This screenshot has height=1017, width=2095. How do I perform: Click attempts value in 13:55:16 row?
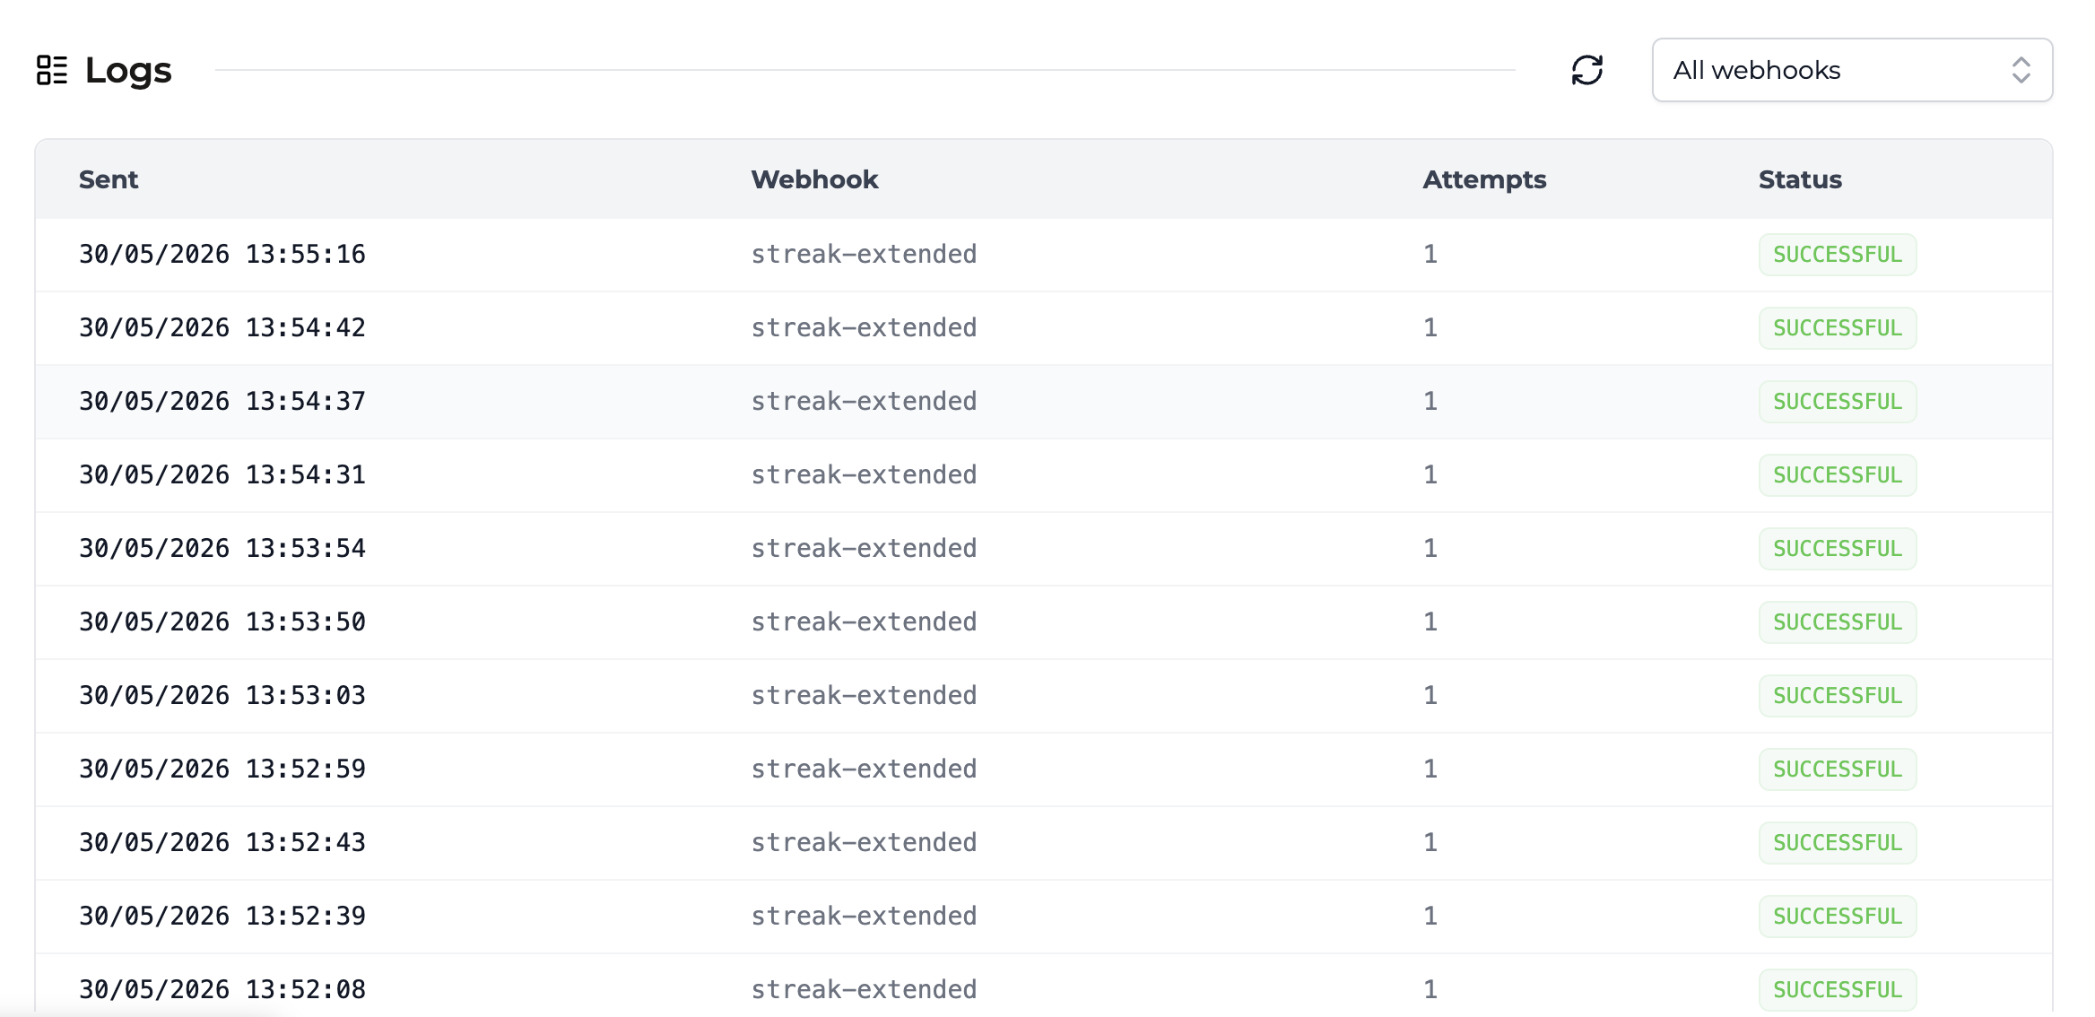point(1430,255)
